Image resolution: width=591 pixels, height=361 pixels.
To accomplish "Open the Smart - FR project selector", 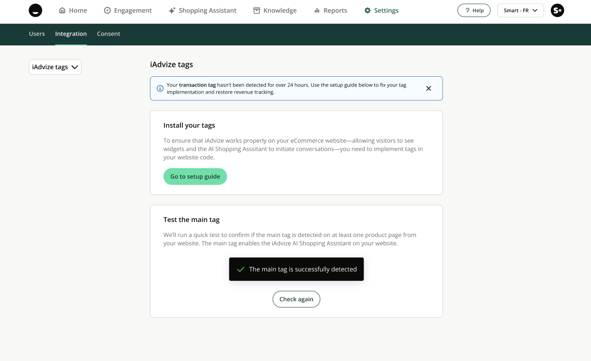I will click(520, 11).
